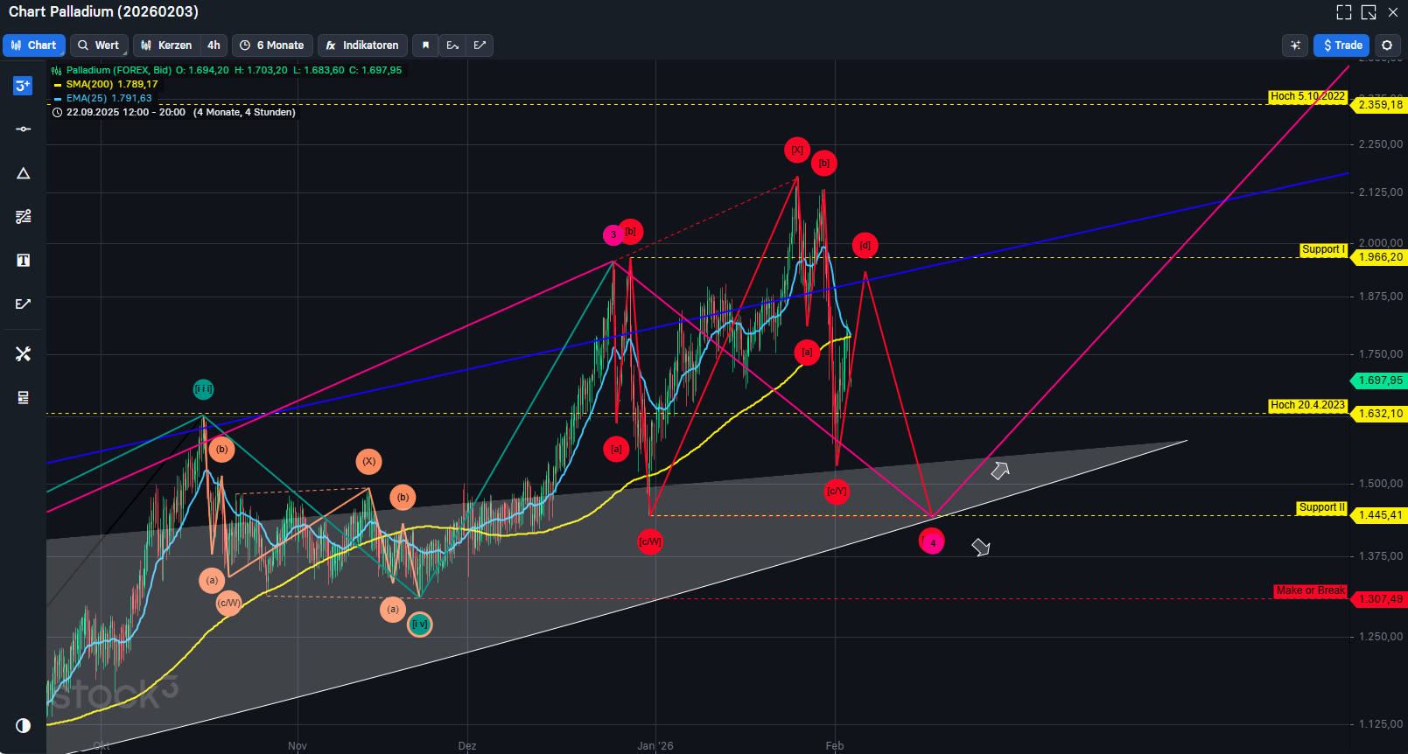Click the stock3 plus icon in sidebar
Image resolution: width=1408 pixels, height=754 pixels.
[24, 86]
